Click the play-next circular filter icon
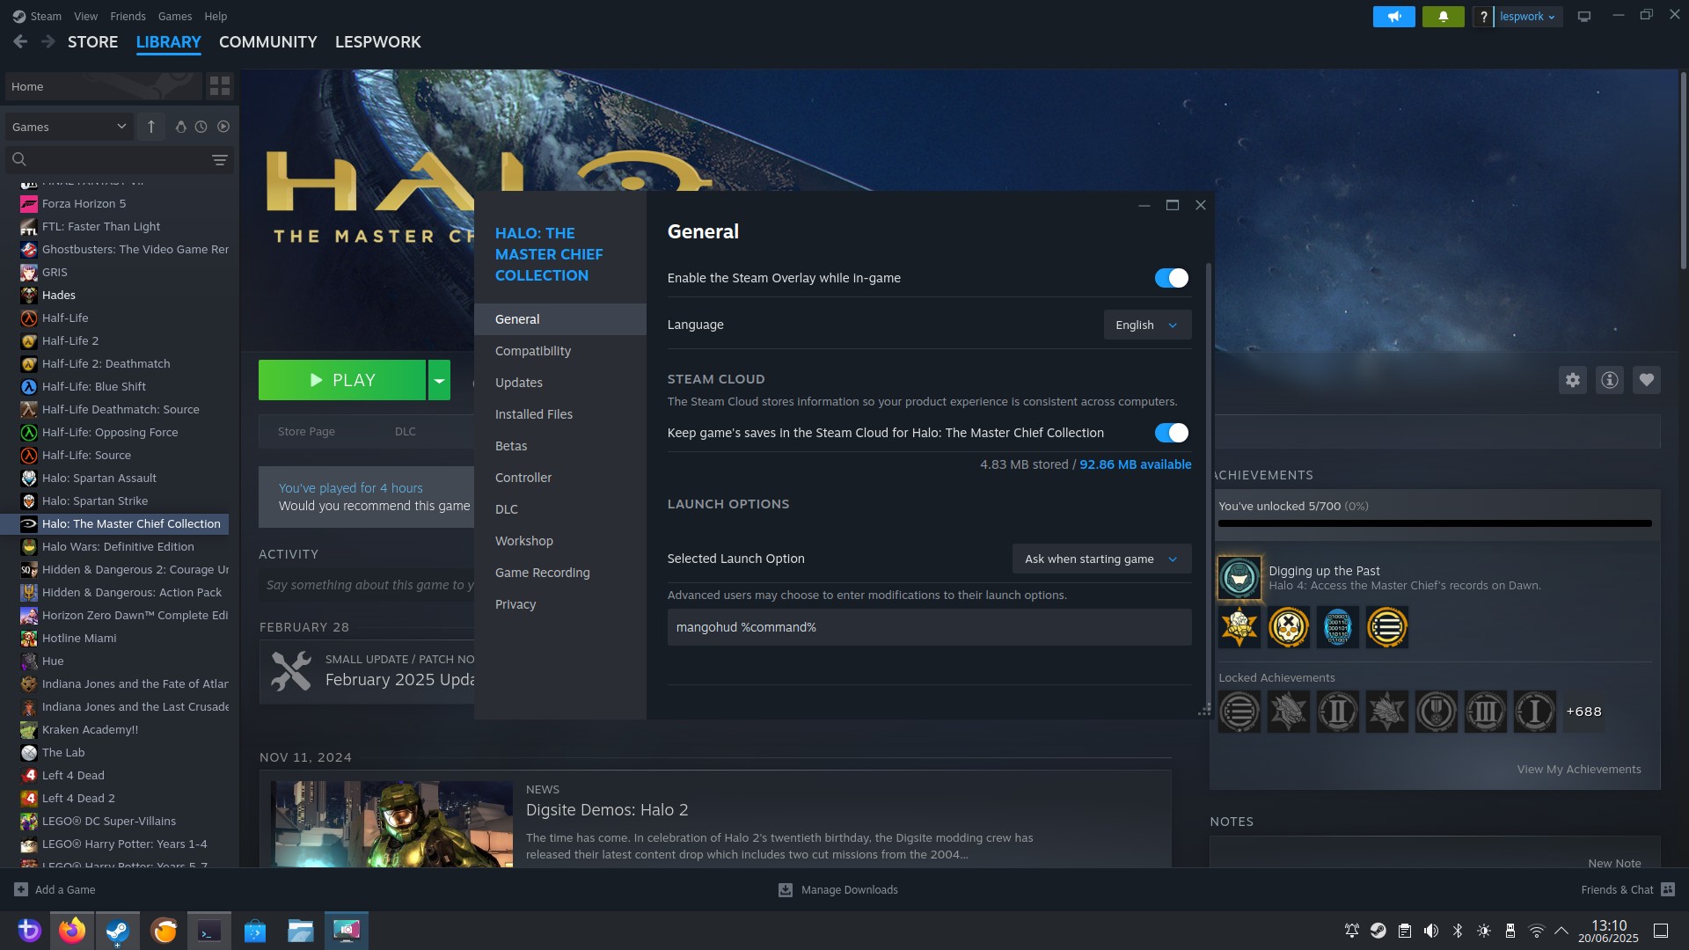This screenshot has height=950, width=1689. coord(223,127)
